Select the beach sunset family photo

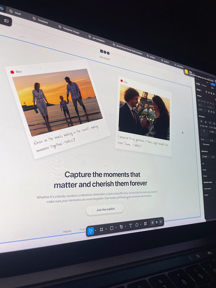pos(58,102)
